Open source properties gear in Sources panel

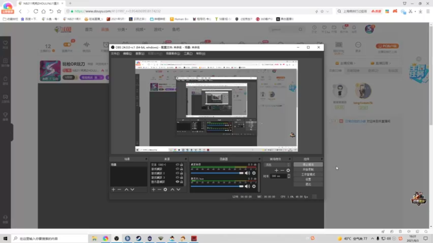pos(165,190)
